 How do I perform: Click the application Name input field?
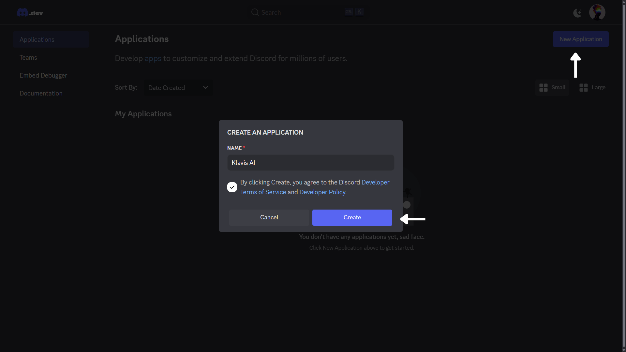(310, 163)
